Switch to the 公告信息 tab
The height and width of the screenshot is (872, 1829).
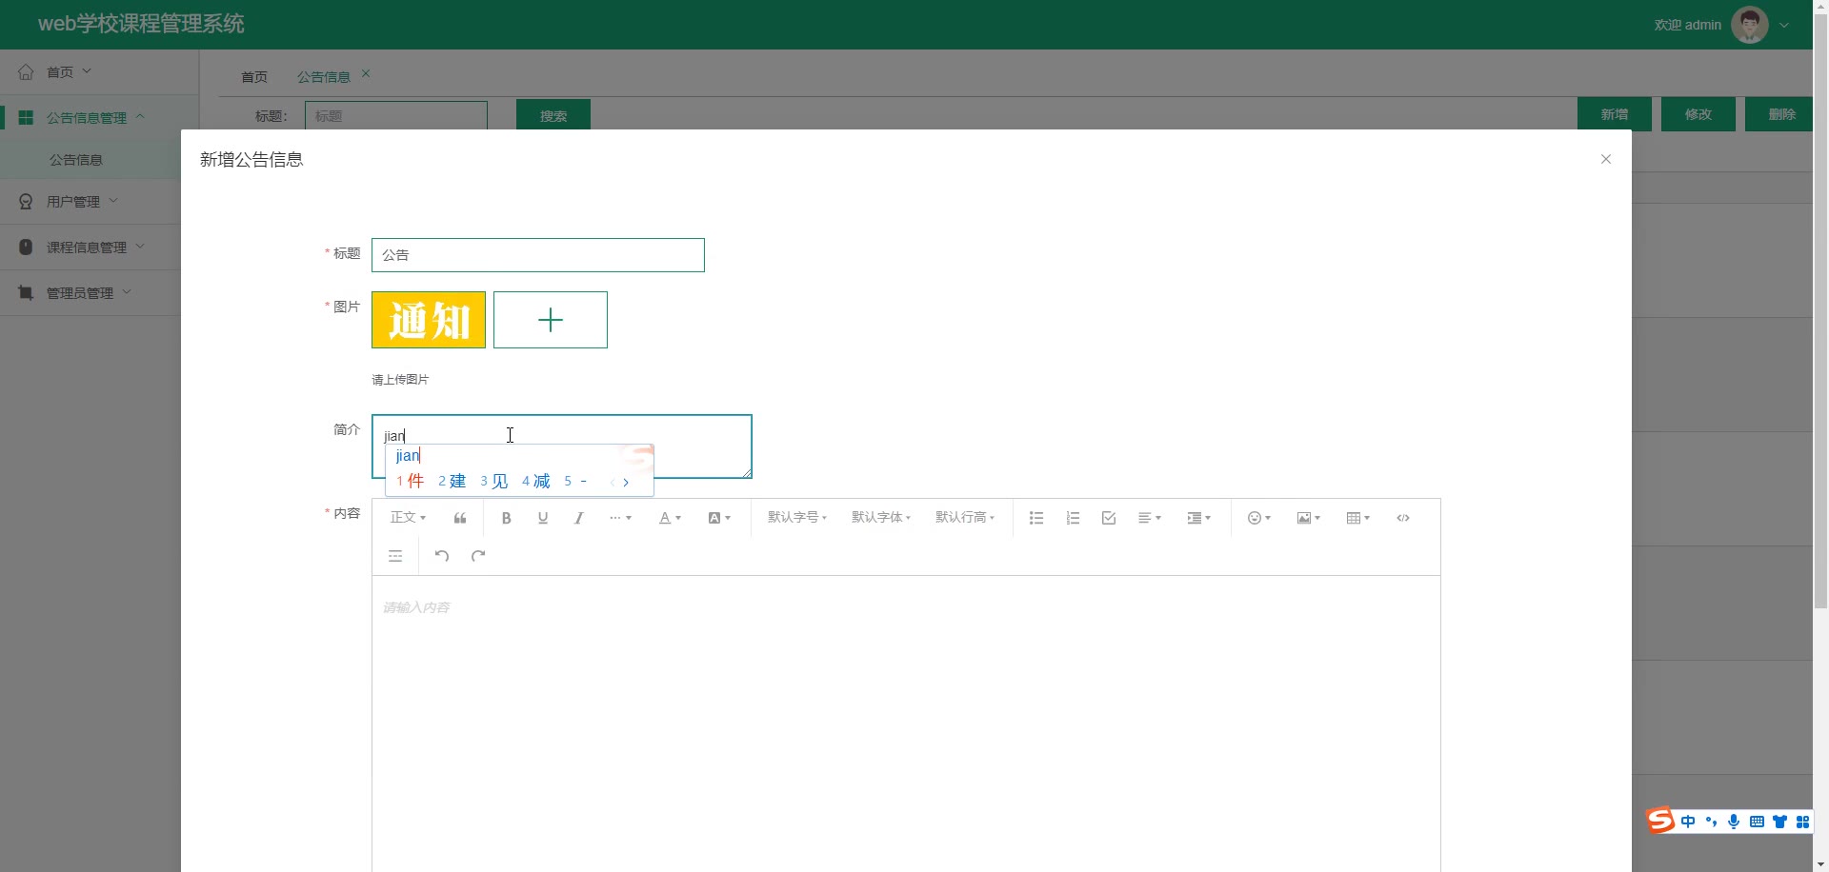(324, 77)
